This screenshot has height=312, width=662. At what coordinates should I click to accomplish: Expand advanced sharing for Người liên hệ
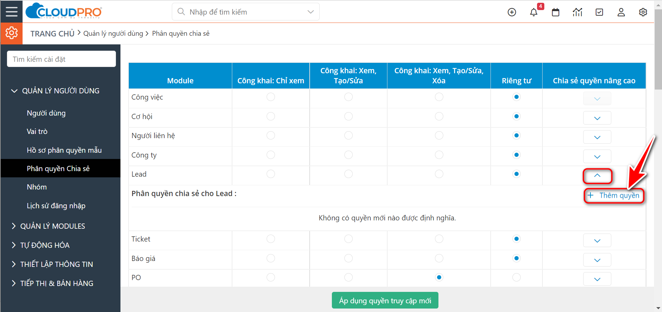point(597,137)
